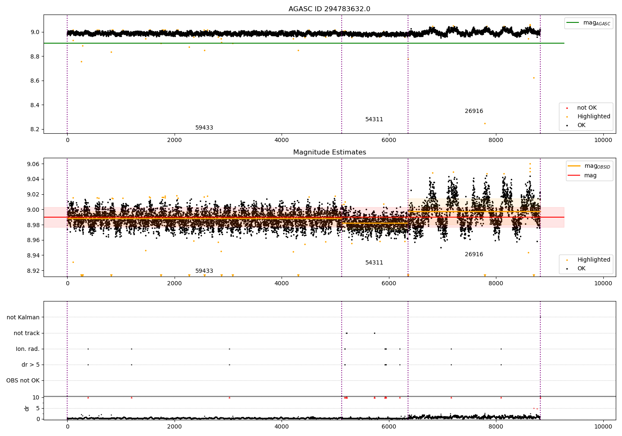Click the 8.94 y-axis tick label
This screenshot has height=436, width=622.
(33, 255)
